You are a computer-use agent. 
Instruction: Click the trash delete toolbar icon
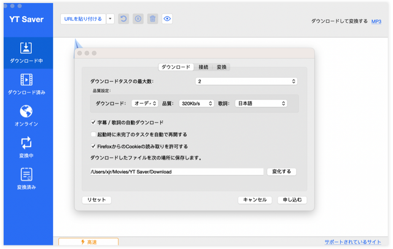coord(152,19)
